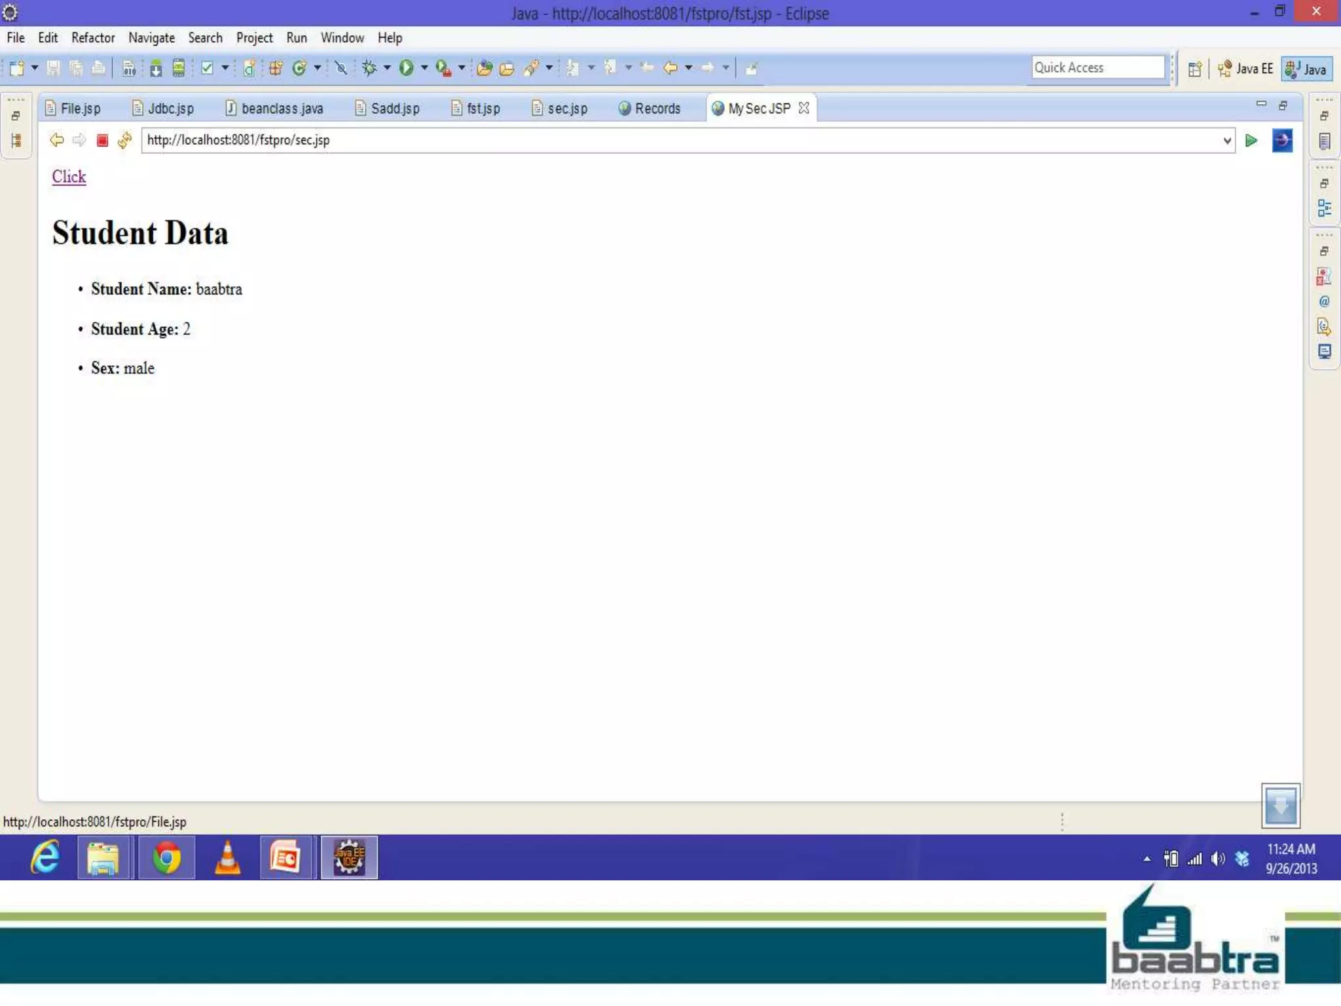
Task: Switch to the Java EE perspective
Action: point(1245,69)
